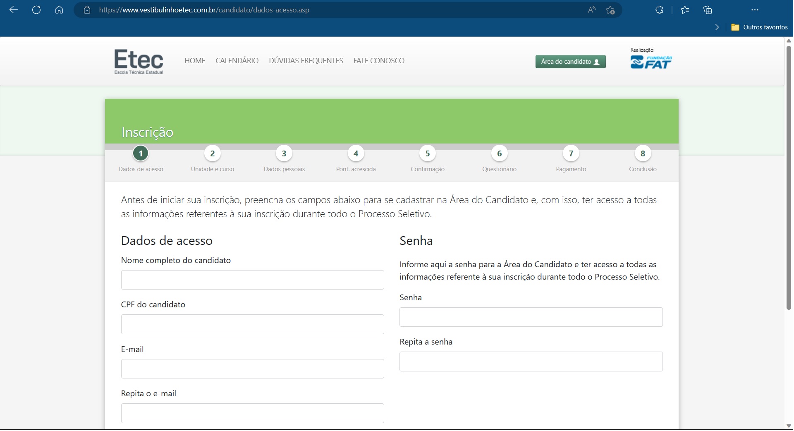794x431 pixels.
Task: Click the Senha section heading
Action: coord(416,241)
